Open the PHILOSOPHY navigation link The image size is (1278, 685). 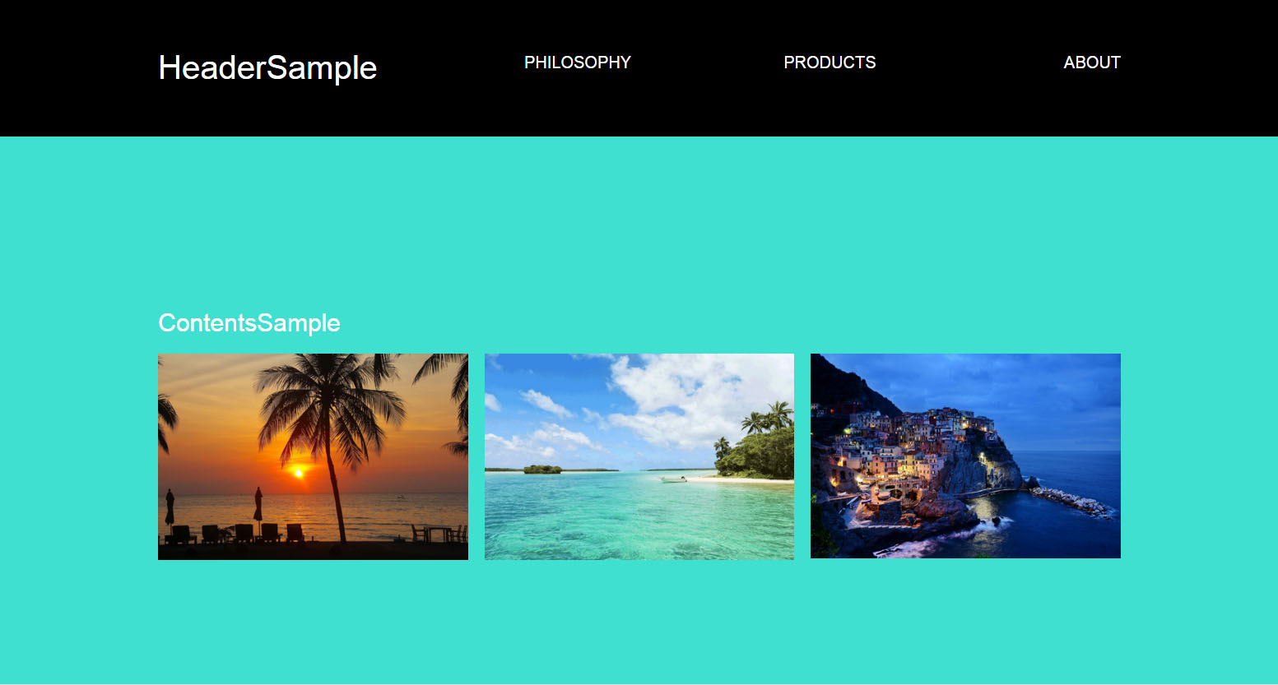tap(577, 62)
